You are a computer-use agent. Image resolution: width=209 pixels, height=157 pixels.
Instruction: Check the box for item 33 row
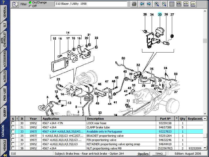[13, 131]
